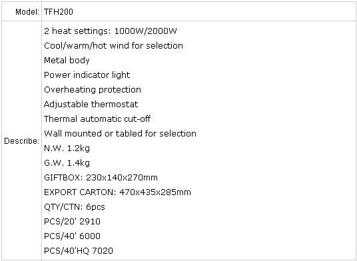Click Cool/warm/hot wind for selection text
The image size is (357, 261).
113,46
